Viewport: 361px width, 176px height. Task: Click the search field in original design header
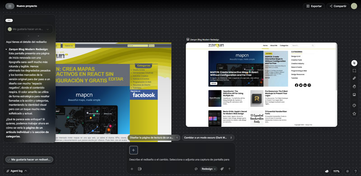(138, 46)
